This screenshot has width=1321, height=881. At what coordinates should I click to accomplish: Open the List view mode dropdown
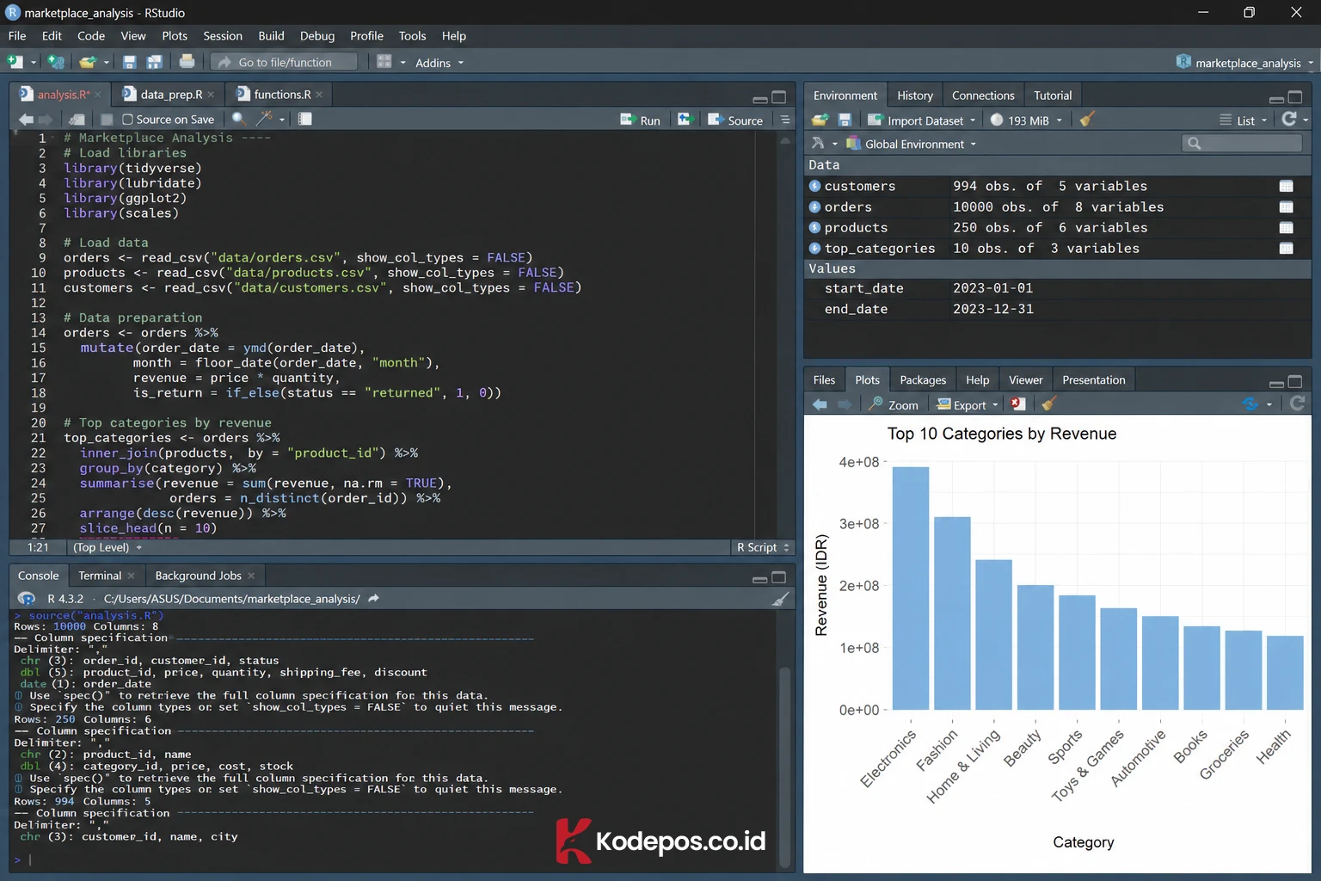click(1244, 120)
